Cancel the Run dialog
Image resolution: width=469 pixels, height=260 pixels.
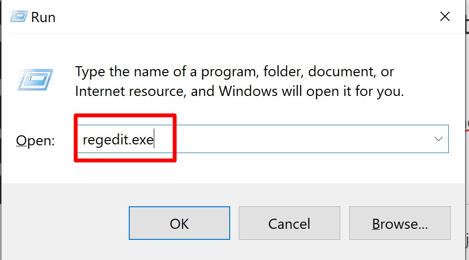coord(289,224)
